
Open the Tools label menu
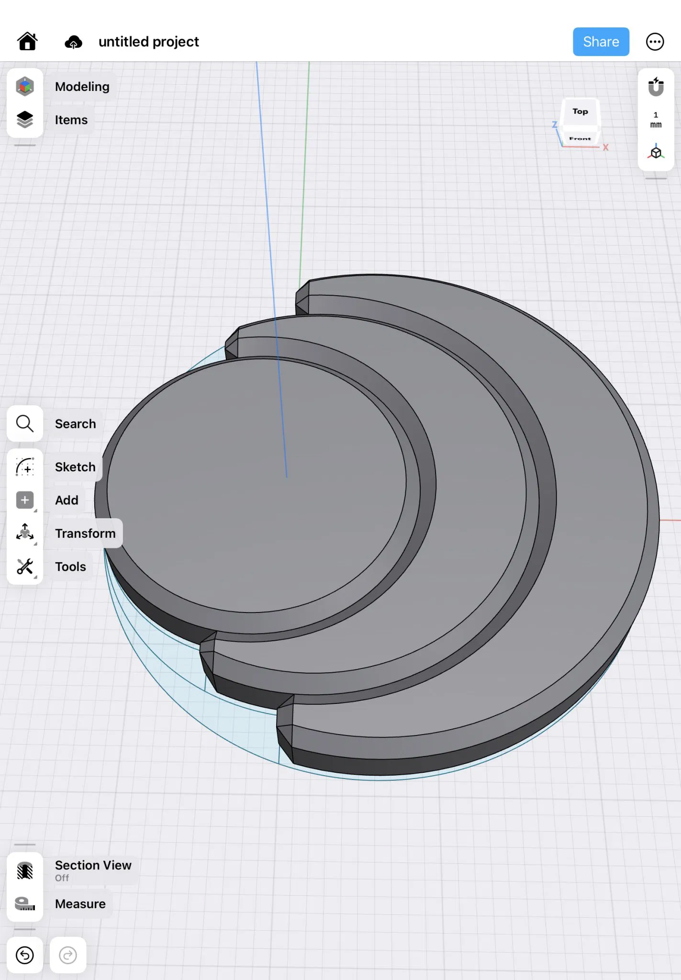pos(70,567)
